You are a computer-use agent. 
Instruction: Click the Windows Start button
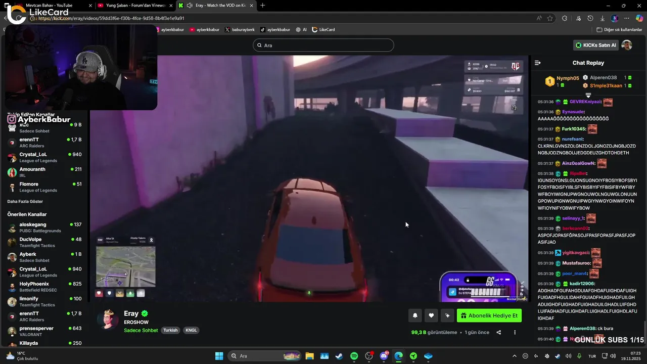219,356
